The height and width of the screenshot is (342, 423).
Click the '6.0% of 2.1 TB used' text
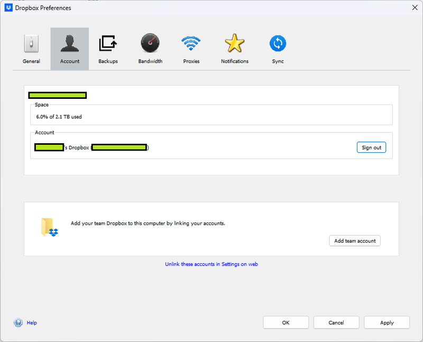click(x=59, y=117)
